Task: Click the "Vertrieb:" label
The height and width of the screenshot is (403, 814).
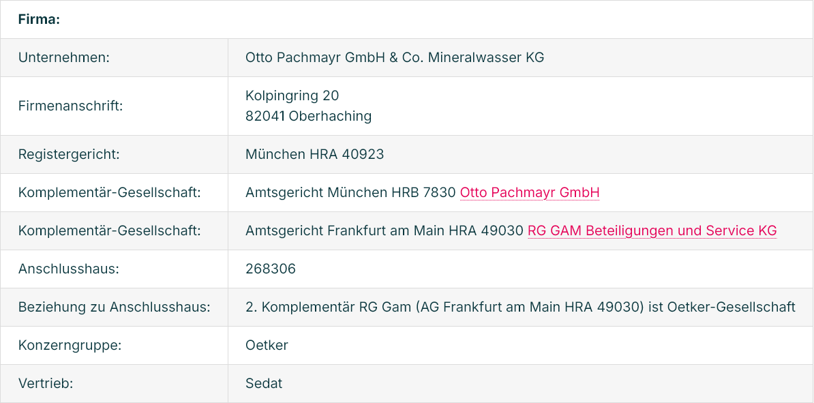Action: [x=46, y=384]
